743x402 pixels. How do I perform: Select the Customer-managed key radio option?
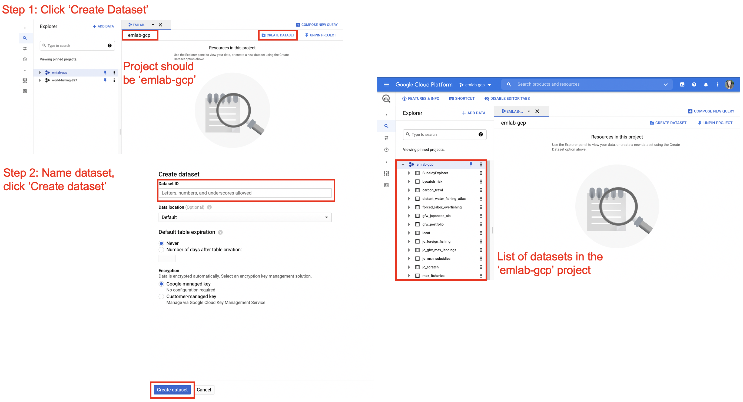click(161, 297)
